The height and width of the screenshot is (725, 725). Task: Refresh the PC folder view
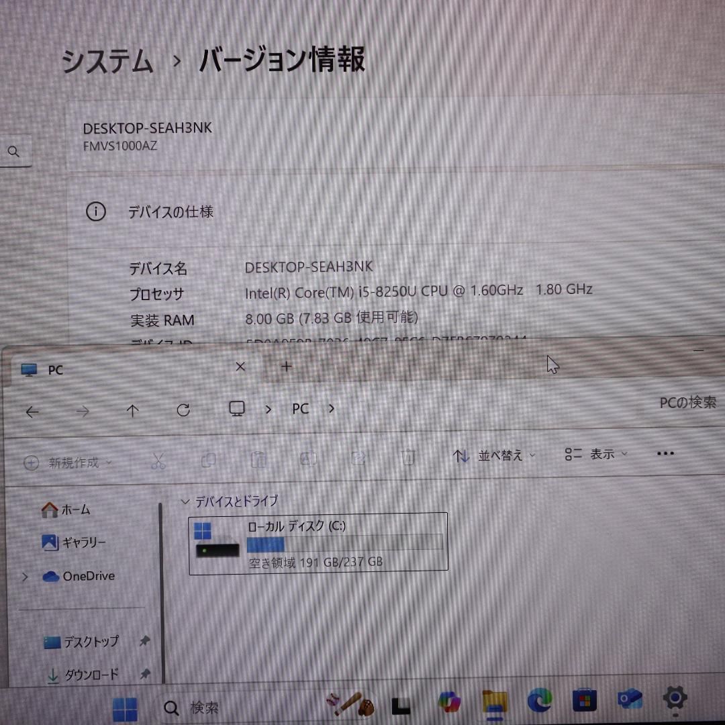click(183, 410)
